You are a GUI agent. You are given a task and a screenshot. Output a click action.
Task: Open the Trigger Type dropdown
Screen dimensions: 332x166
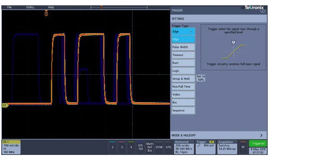pyautogui.click(x=183, y=31)
